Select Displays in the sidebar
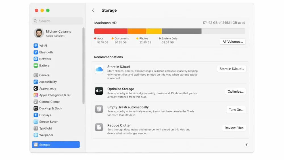 (56, 115)
